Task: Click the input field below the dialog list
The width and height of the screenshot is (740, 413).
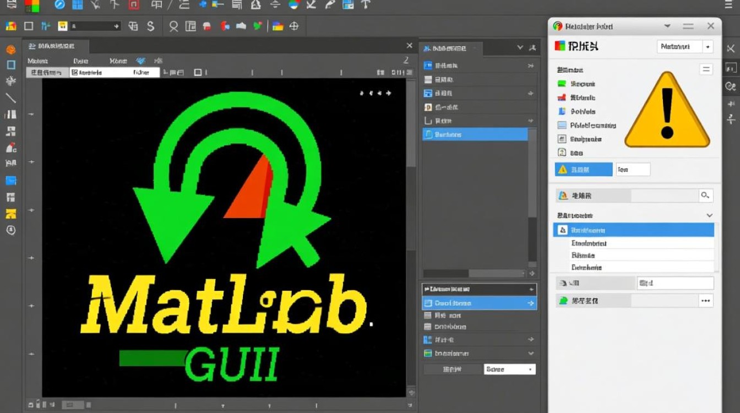Action: (x=676, y=283)
